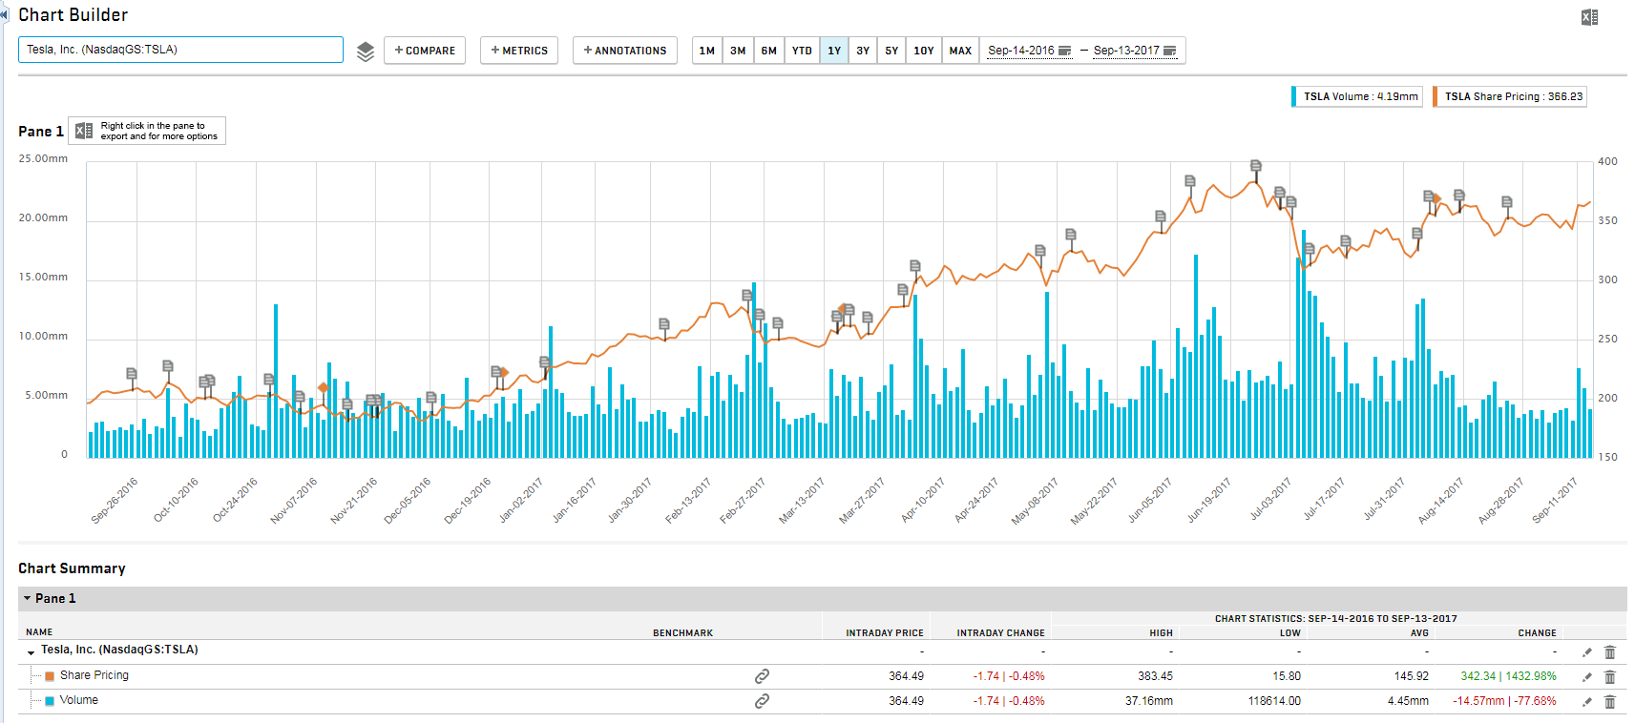1635x723 pixels.
Task: Collapse the left side panel arrow
Action: [x=4, y=14]
